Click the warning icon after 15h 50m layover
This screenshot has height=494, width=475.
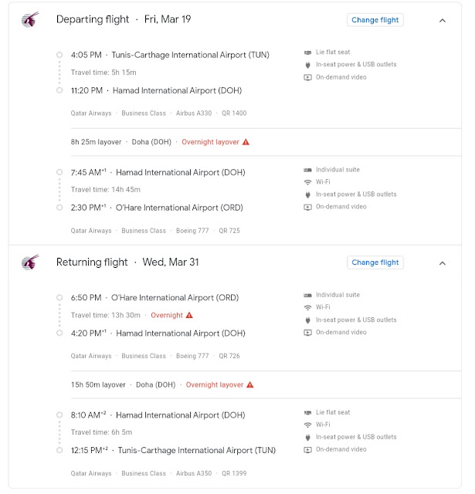click(x=250, y=384)
